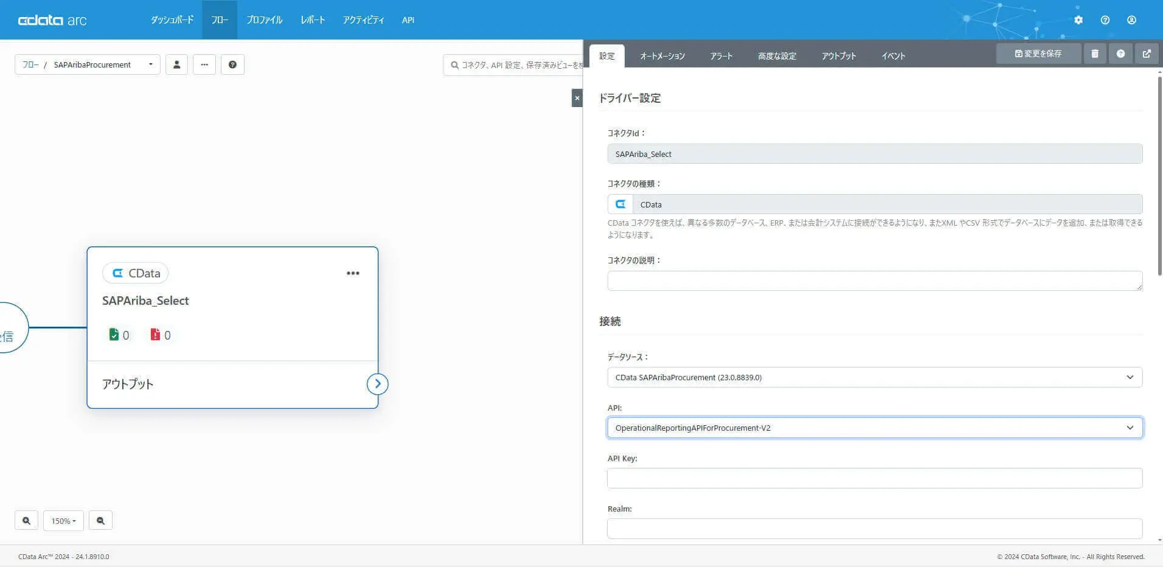Click the CData Arc version text in footer
Screen dimensions: 1163x567
64,557
